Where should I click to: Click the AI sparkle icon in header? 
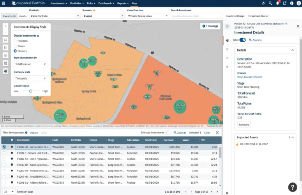pyautogui.click(x=264, y=3)
